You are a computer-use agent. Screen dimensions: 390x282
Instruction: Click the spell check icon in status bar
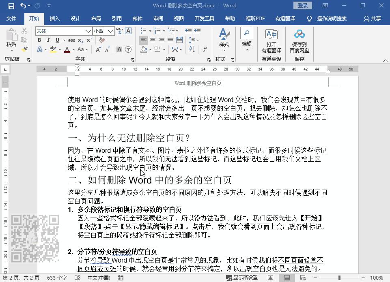(76, 278)
